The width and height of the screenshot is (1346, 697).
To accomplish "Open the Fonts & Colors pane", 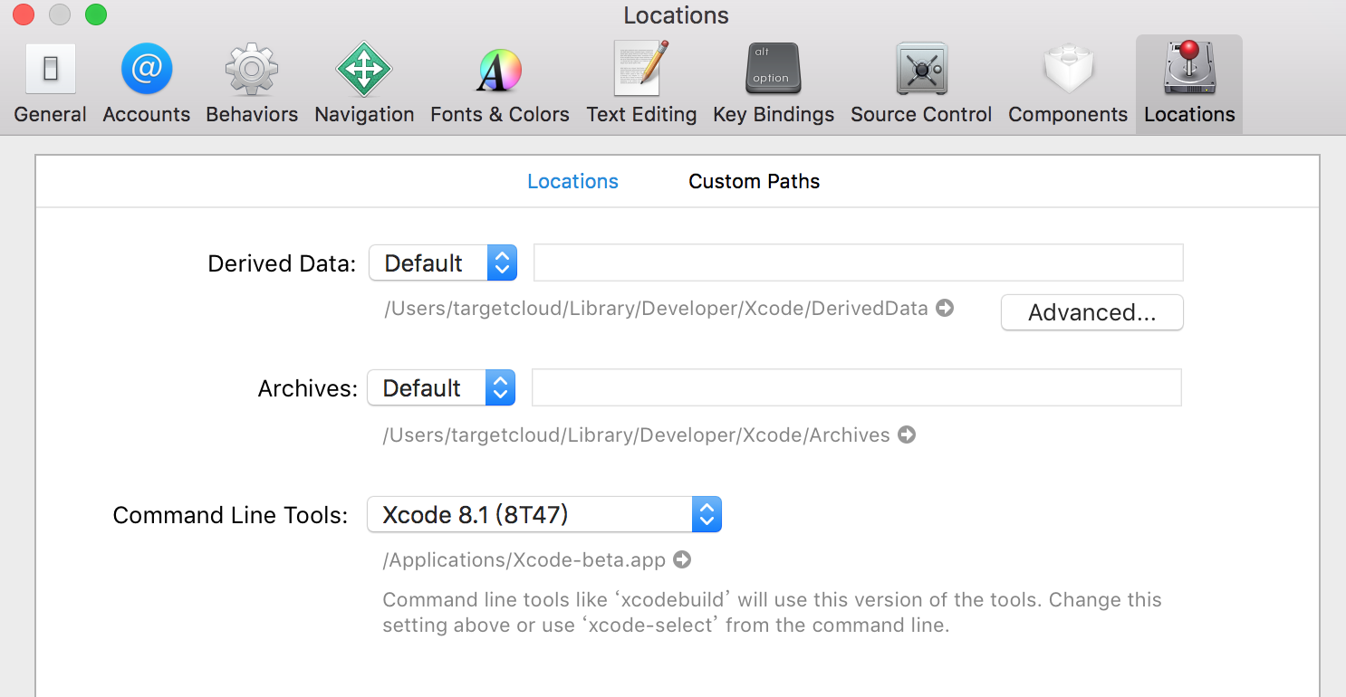I will (500, 84).
